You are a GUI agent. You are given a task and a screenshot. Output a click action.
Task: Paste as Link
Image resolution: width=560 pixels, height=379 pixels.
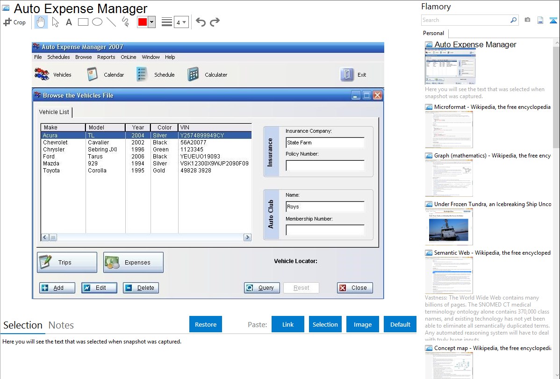(x=288, y=324)
